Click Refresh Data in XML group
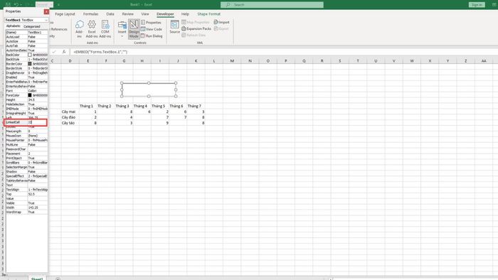The image size is (498, 280). coord(194,35)
